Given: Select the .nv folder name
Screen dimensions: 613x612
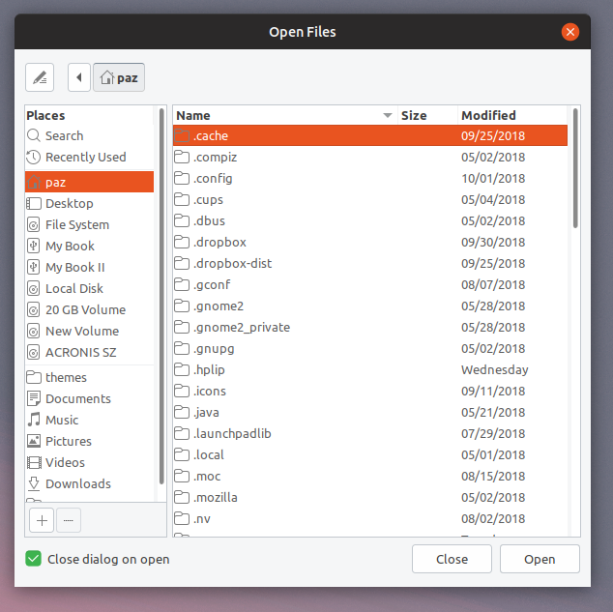Looking at the screenshot, I should click(202, 518).
